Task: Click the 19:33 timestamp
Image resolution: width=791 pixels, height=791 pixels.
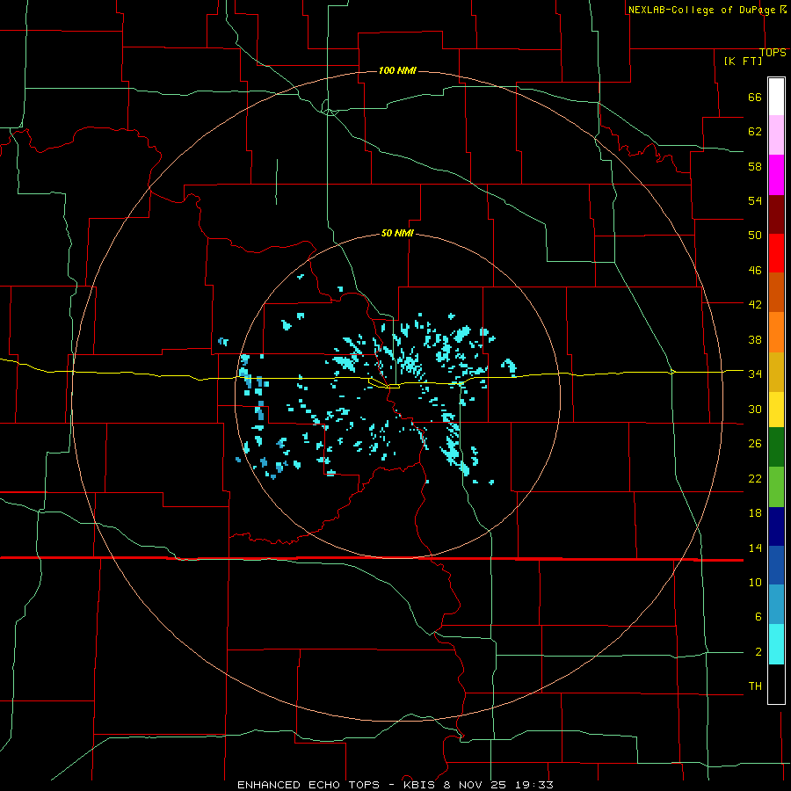Action: 534,785
